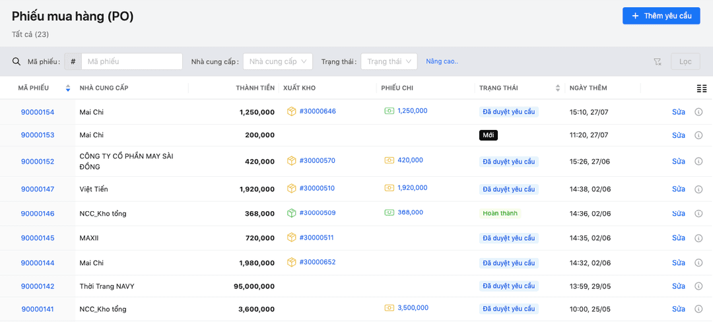Expand the Nâng cao advanced filters

tap(442, 61)
